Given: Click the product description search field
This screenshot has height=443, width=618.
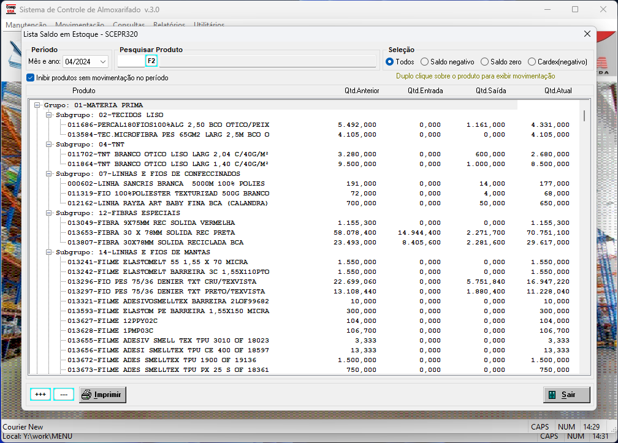Looking at the screenshot, I should (267, 61).
